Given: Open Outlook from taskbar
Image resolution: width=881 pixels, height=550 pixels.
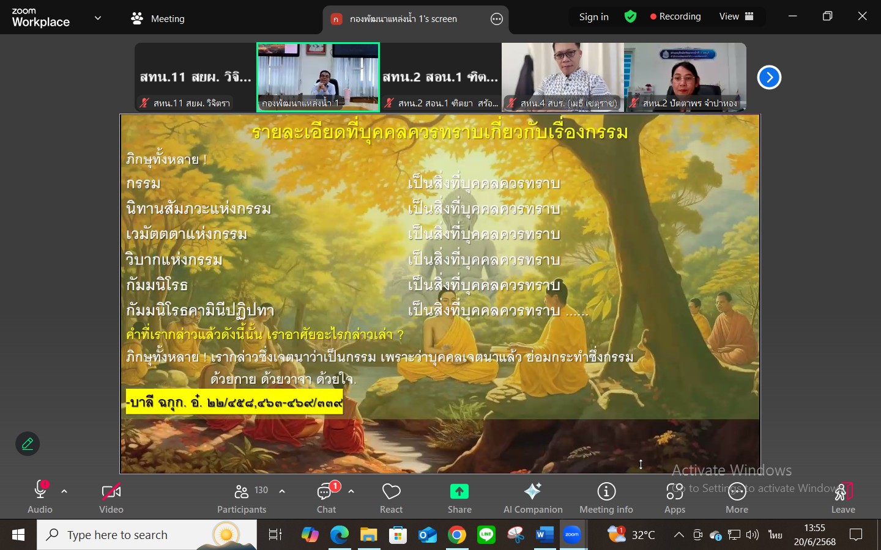Looking at the screenshot, I should [x=428, y=535].
